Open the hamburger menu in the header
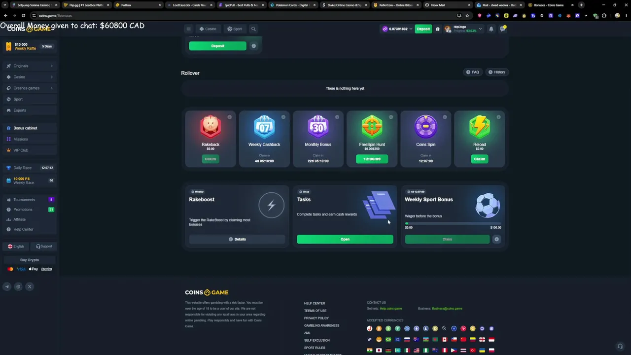Screen dimensions: 631x355 pyautogui.click(x=188, y=29)
